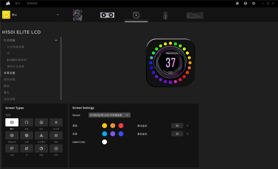Open the notifications bell
This screenshot has height=169, width=278.
tap(237, 3)
